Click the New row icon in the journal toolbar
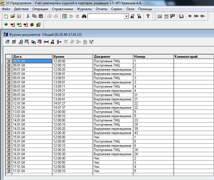 point(7,42)
